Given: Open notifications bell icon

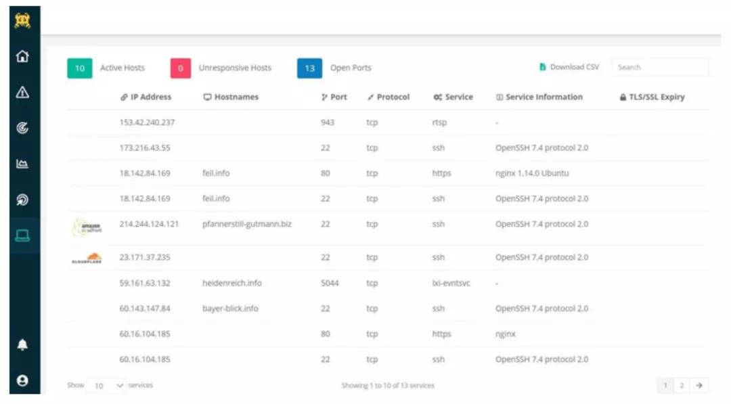Looking at the screenshot, I should [22, 345].
